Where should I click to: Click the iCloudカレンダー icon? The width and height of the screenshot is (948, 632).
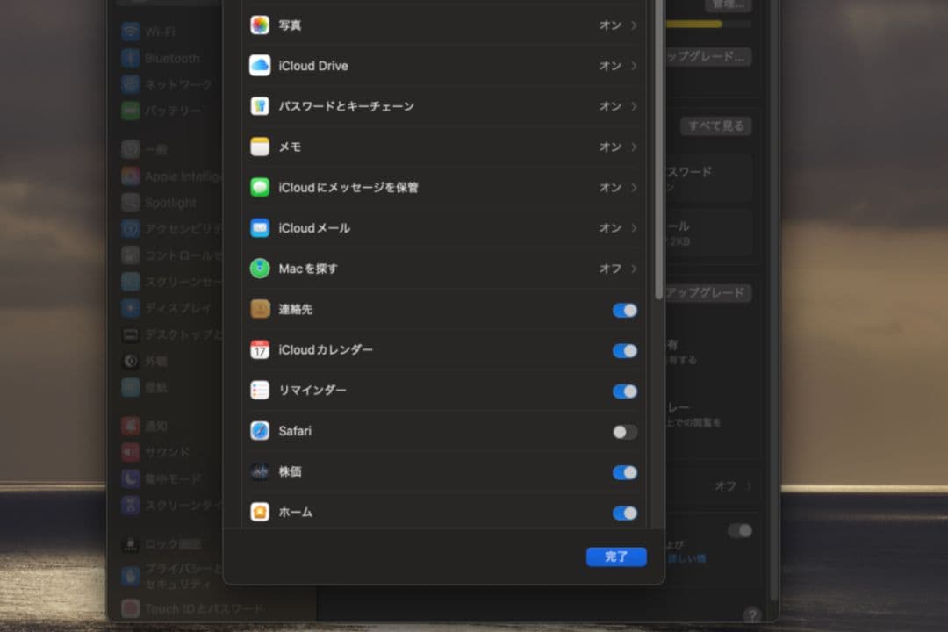tap(260, 350)
